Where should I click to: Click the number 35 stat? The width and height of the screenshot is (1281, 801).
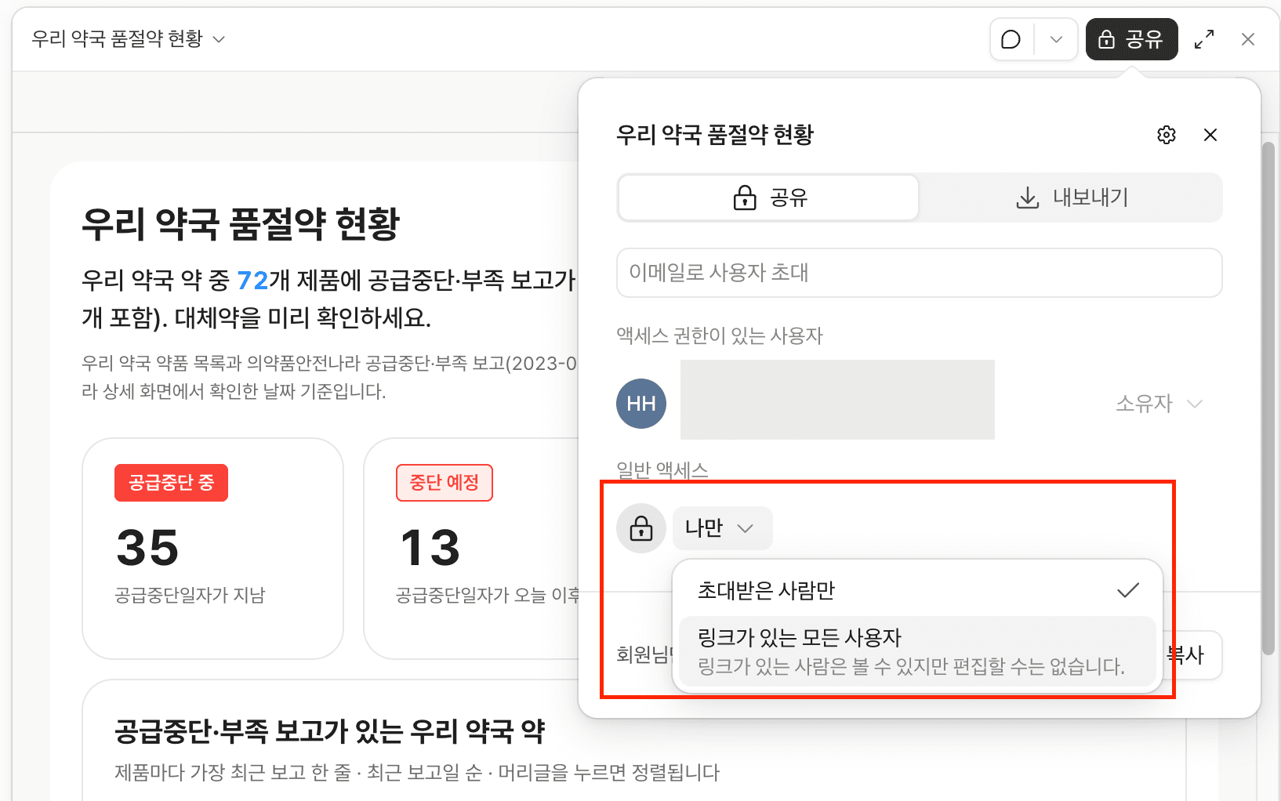tap(147, 547)
